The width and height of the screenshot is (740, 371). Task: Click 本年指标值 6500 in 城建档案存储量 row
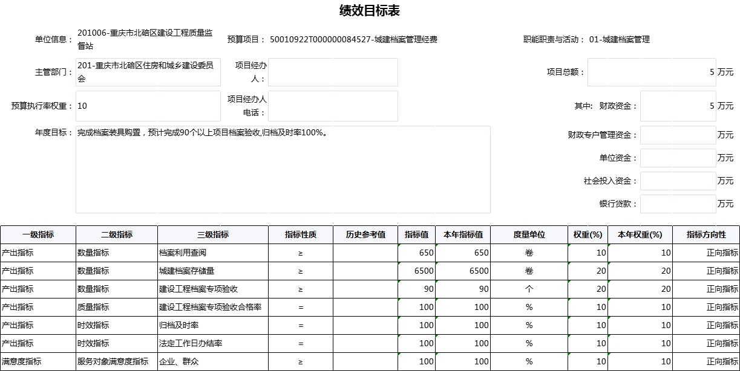point(463,271)
